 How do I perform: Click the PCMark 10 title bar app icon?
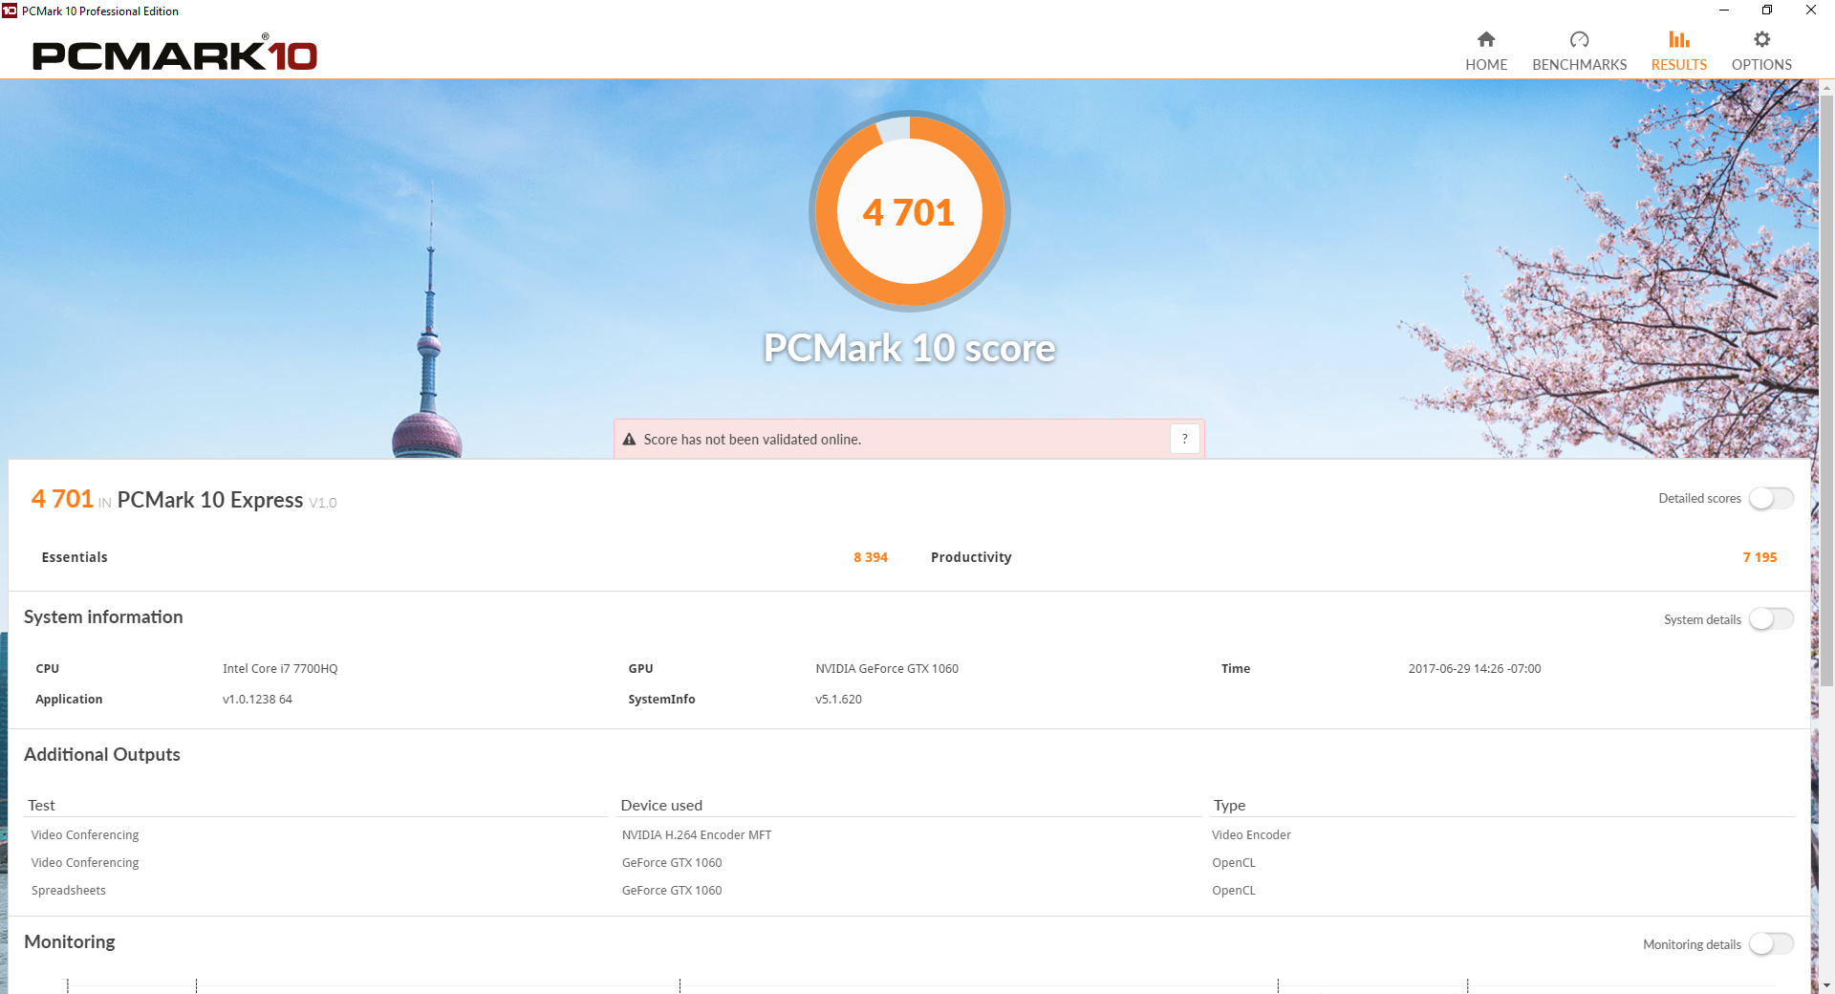(10, 11)
